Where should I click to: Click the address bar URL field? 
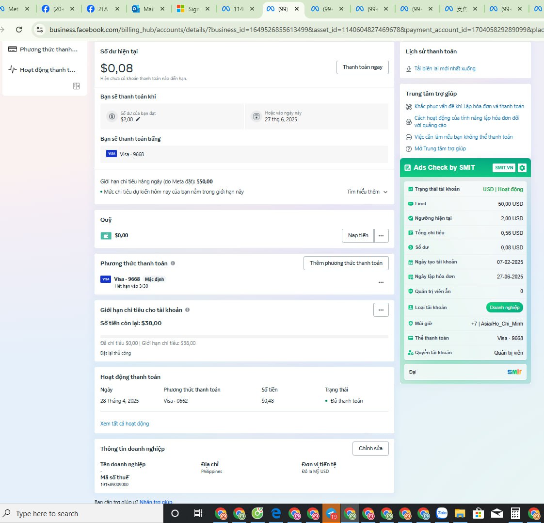296,30
